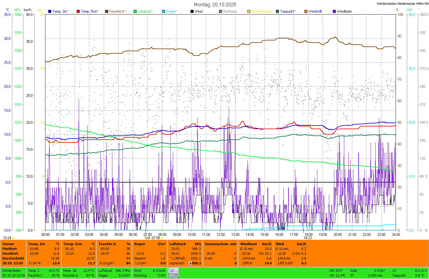
Task: Click the yellow Sonnenschein legend color square
Action: point(249,11)
